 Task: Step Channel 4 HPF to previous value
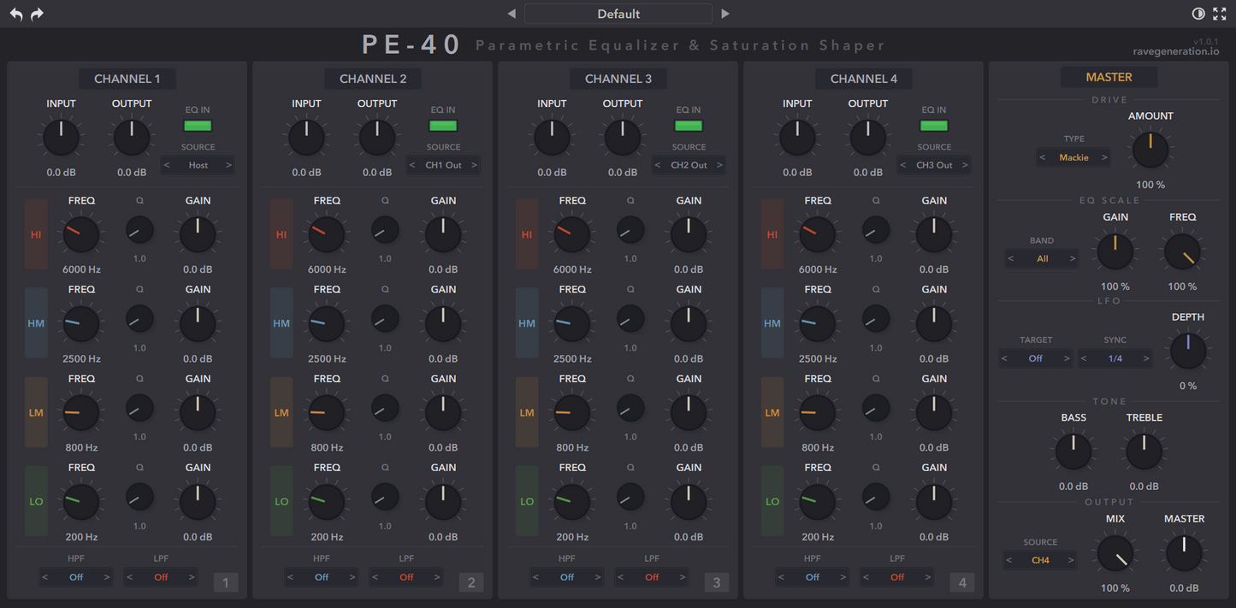[781, 577]
